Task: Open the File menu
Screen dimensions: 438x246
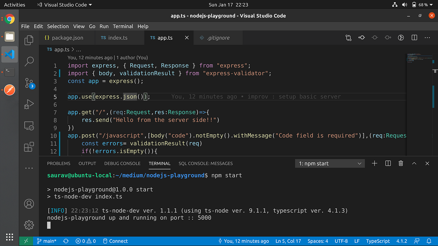Action: tap(25, 26)
